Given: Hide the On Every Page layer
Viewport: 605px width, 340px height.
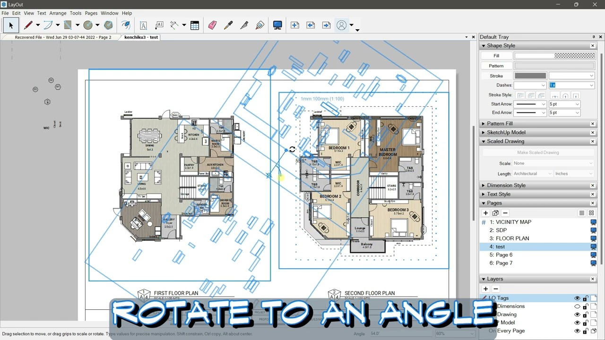Looking at the screenshot, I should click(x=577, y=331).
